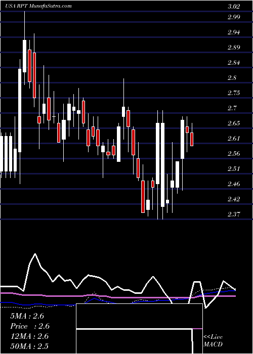Click the 2.56 price axis label
Image resolution: width=253 pixels, height=354 pixels.
point(234,154)
